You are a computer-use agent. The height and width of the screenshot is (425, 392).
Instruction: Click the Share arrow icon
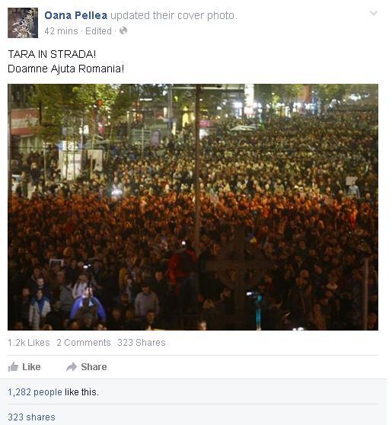click(x=72, y=367)
